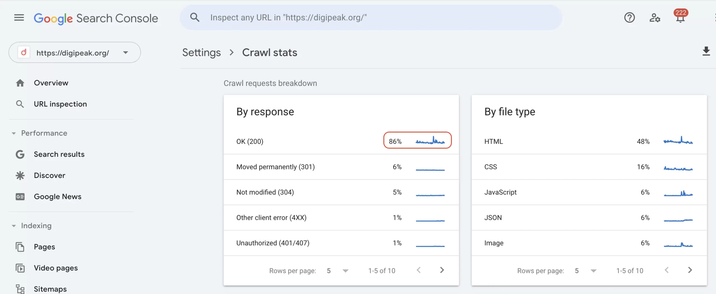The image size is (716, 294).
Task: Open the Google News report
Action: click(x=58, y=197)
